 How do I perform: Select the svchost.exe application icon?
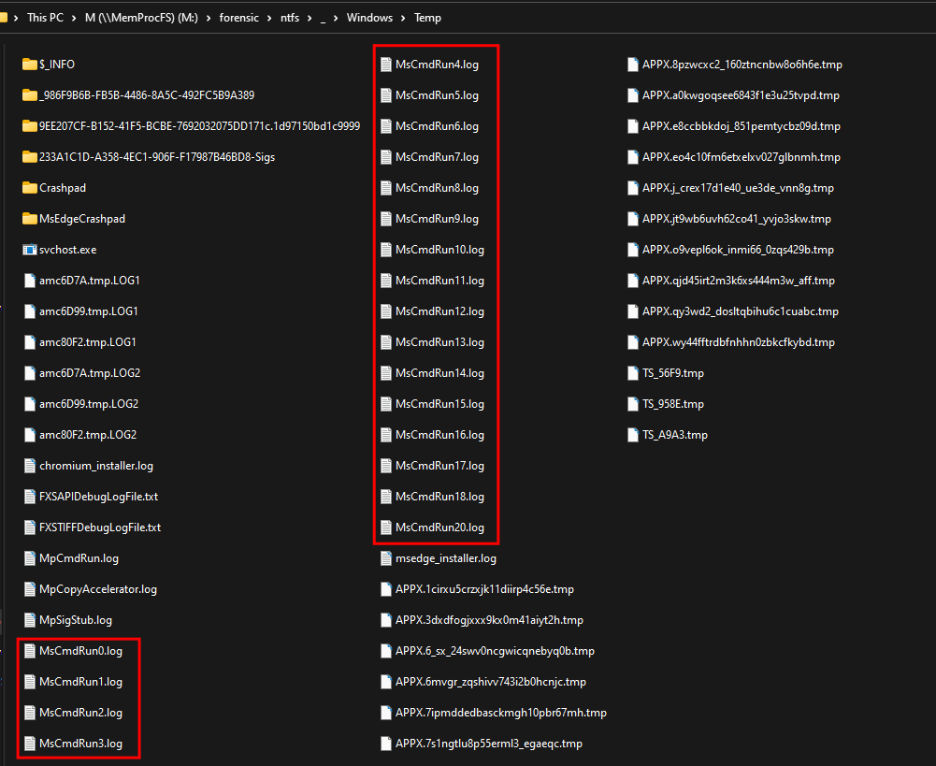point(29,250)
